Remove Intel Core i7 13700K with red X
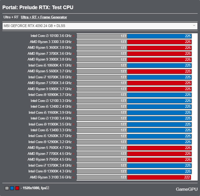200x196 pixels. (x=73, y=166)
